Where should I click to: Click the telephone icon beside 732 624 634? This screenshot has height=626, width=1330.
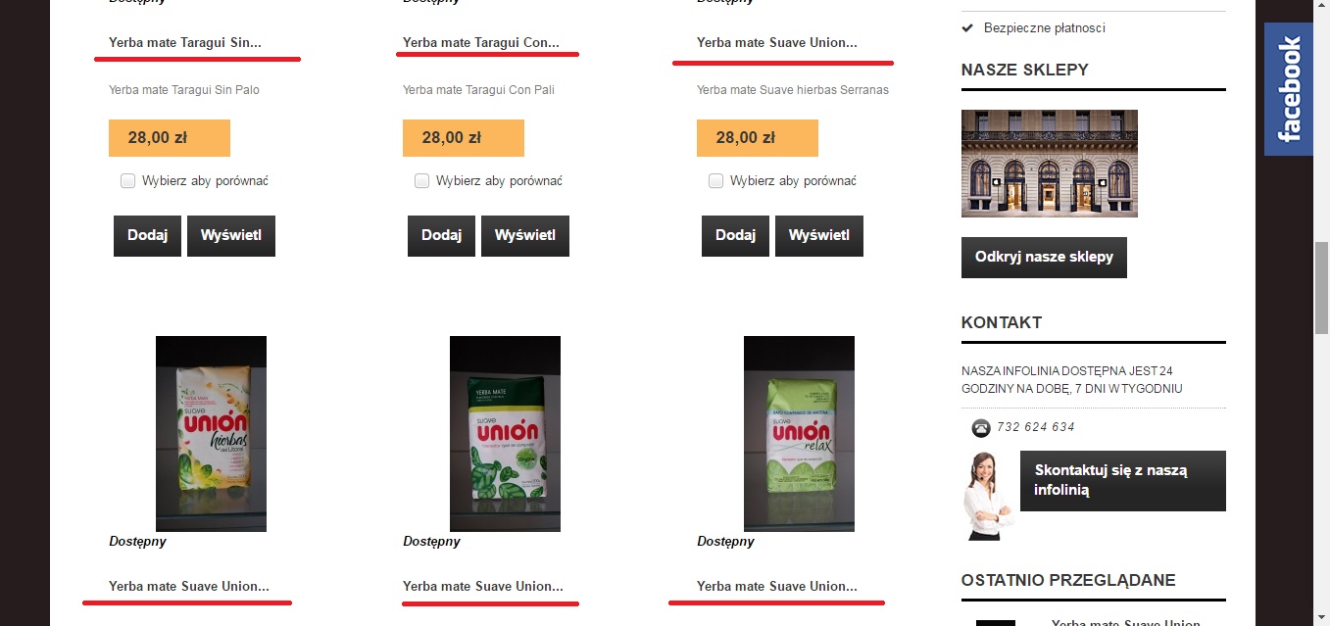[x=980, y=428]
